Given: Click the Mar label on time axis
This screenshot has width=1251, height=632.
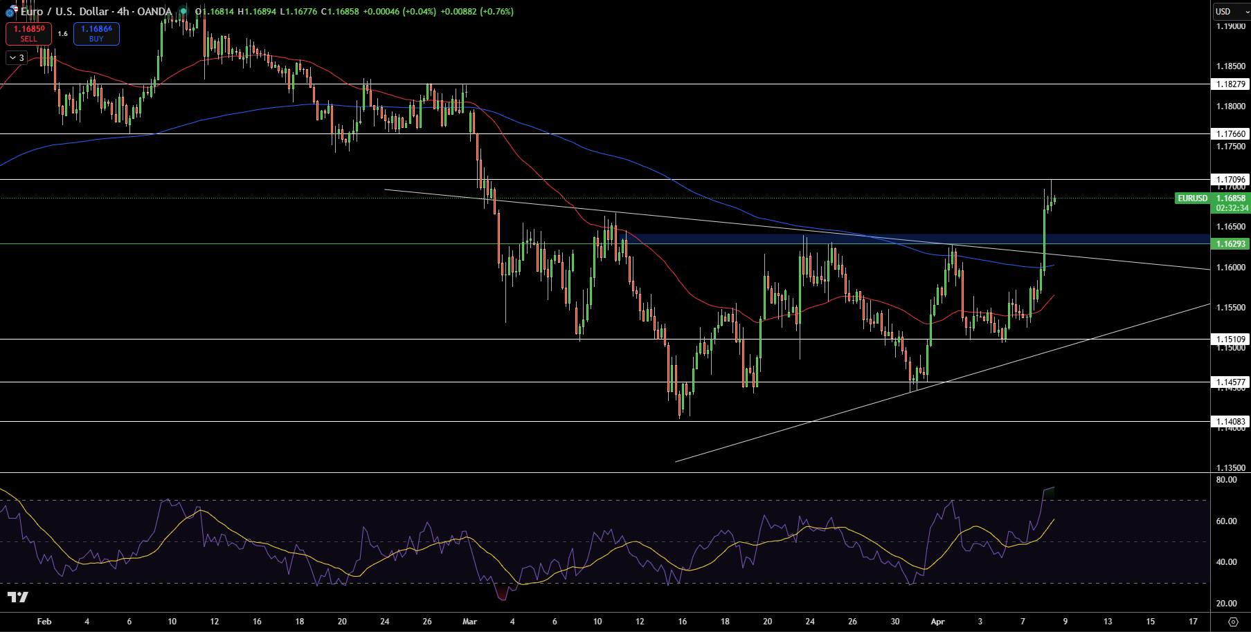Looking at the screenshot, I should (x=470, y=622).
